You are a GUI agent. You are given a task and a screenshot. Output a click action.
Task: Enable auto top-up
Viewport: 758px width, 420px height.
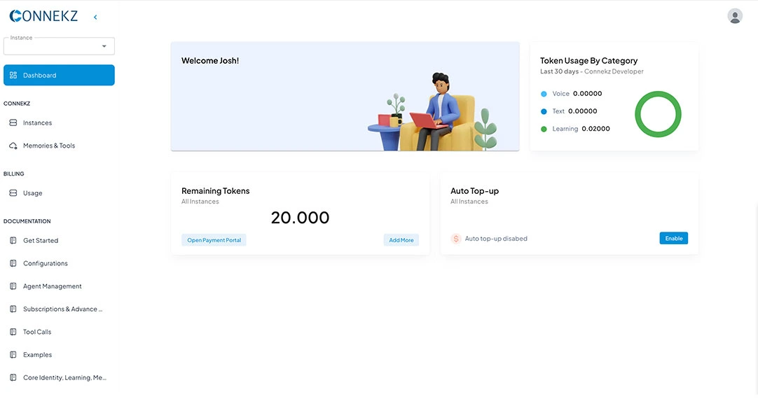pos(673,239)
